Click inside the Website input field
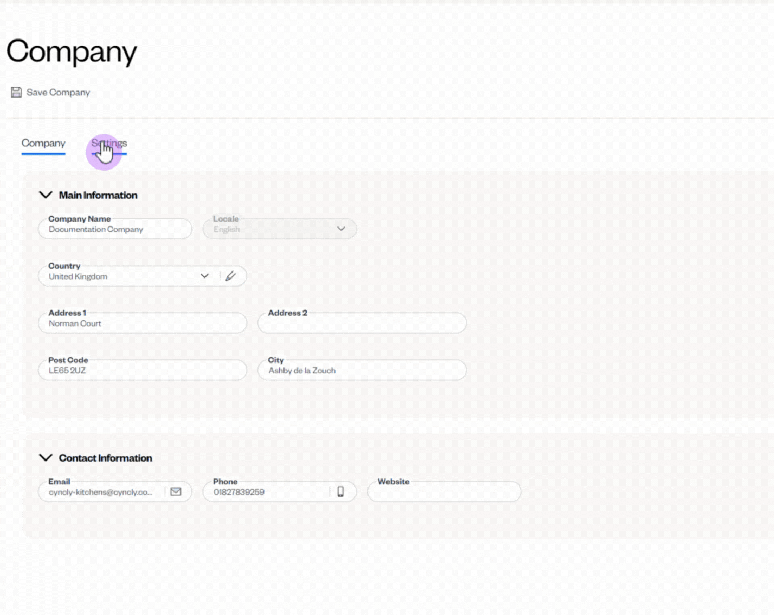Screen dimensions: 774x615 click(x=443, y=491)
